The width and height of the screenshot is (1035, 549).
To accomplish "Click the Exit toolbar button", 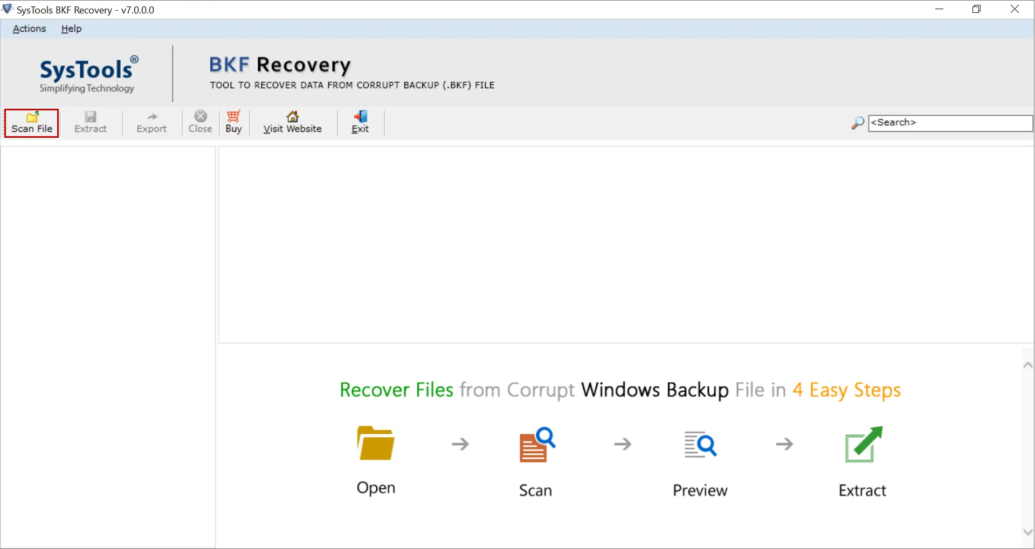I will [360, 123].
